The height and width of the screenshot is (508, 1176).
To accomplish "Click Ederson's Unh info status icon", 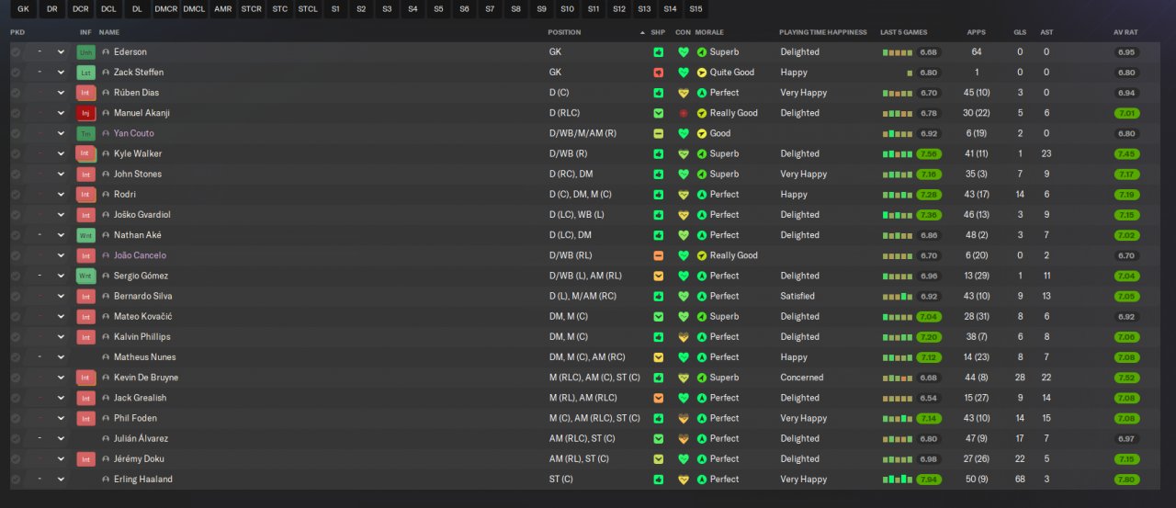I will click(86, 52).
